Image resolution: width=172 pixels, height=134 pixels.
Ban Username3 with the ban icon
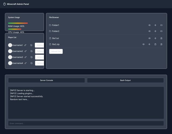click(x=31, y=57)
